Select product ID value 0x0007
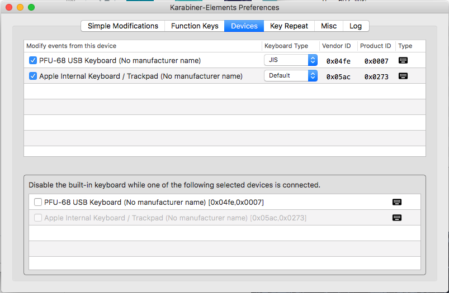Image resolution: width=449 pixels, height=293 pixels. (x=376, y=61)
